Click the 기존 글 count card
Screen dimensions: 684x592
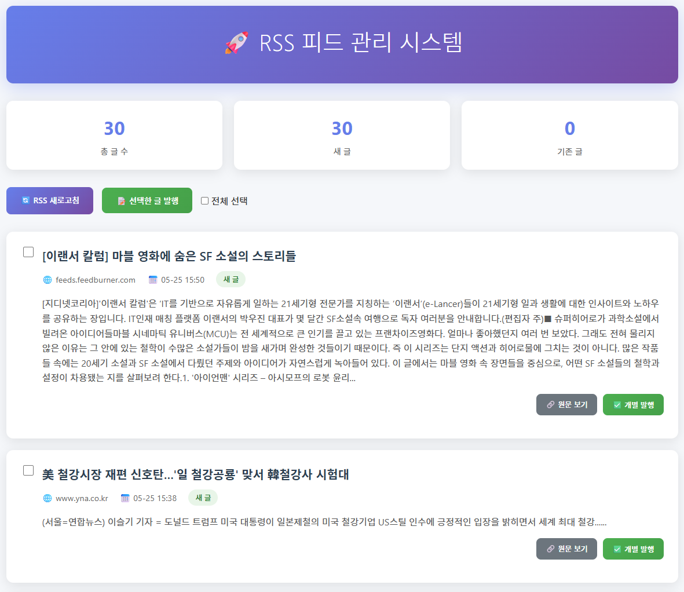570,135
